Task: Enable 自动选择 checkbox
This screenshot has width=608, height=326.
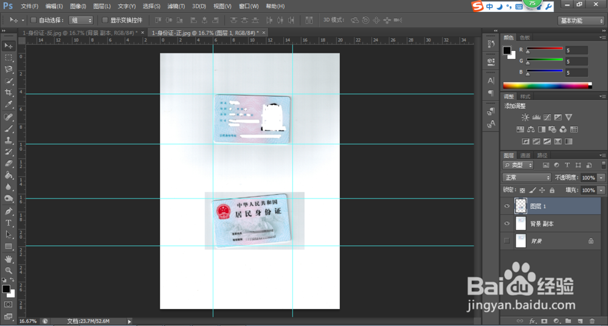Action: coord(33,20)
